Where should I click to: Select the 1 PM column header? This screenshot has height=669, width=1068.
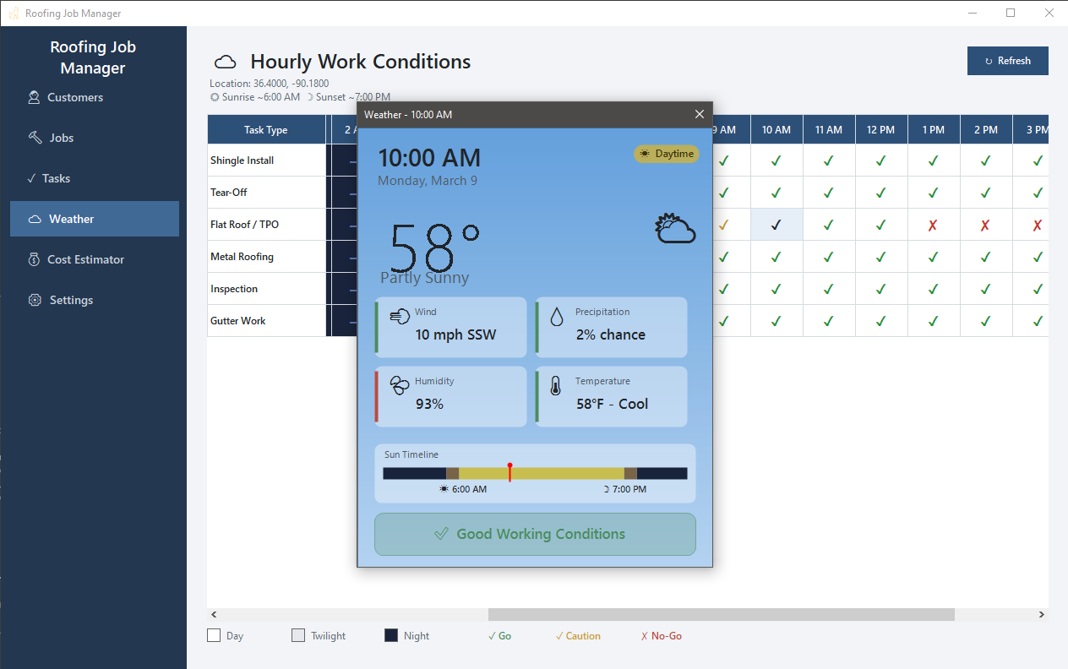(934, 130)
